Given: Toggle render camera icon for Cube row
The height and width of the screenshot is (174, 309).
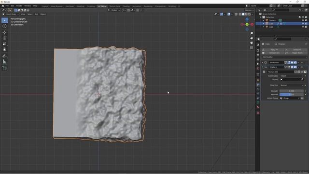Looking at the screenshot, I should (306, 24).
